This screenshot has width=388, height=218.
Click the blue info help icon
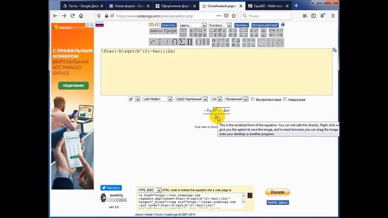pyautogui.click(x=283, y=25)
